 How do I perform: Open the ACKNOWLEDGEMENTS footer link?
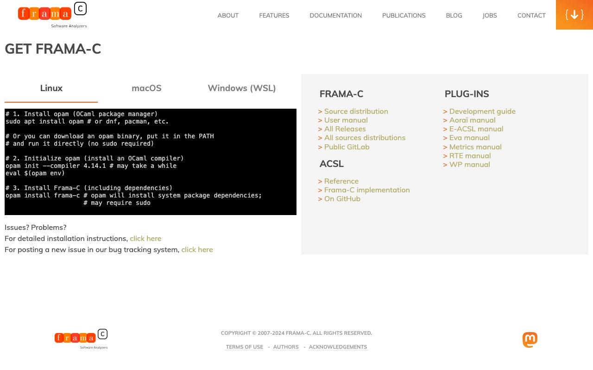pyautogui.click(x=338, y=347)
